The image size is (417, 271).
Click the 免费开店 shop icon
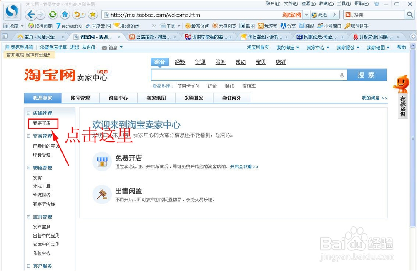pos(102,161)
